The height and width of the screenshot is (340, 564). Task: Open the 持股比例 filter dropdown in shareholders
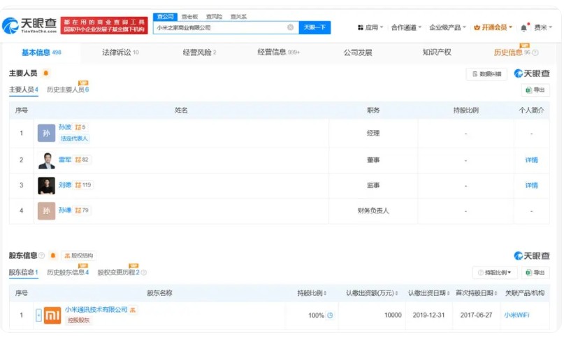click(x=495, y=273)
